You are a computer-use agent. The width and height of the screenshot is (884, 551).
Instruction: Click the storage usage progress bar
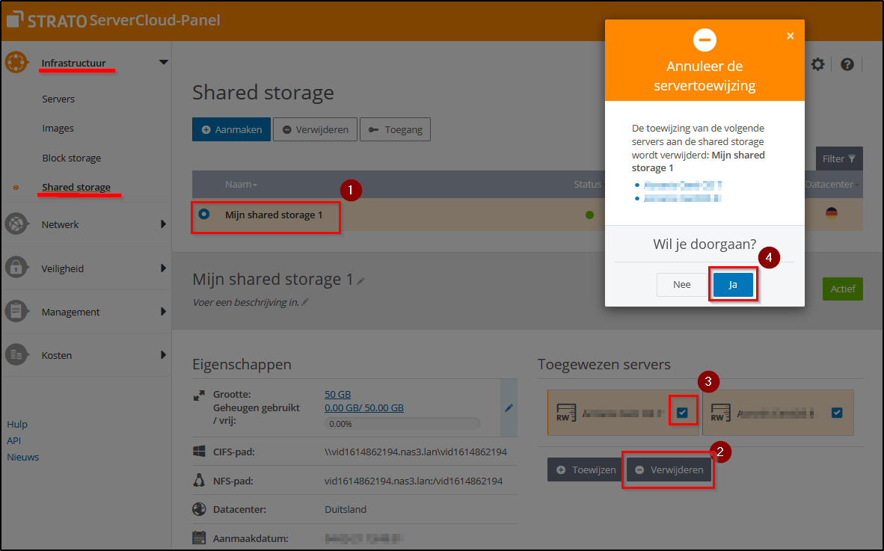click(402, 423)
